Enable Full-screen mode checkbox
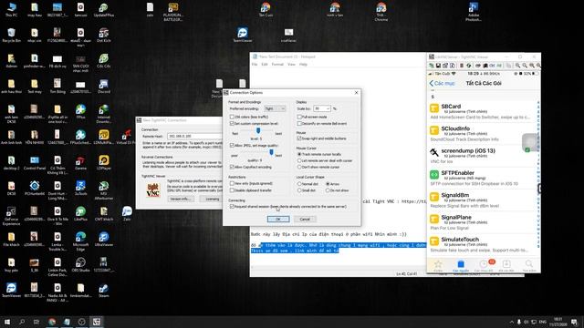 (x=299, y=117)
